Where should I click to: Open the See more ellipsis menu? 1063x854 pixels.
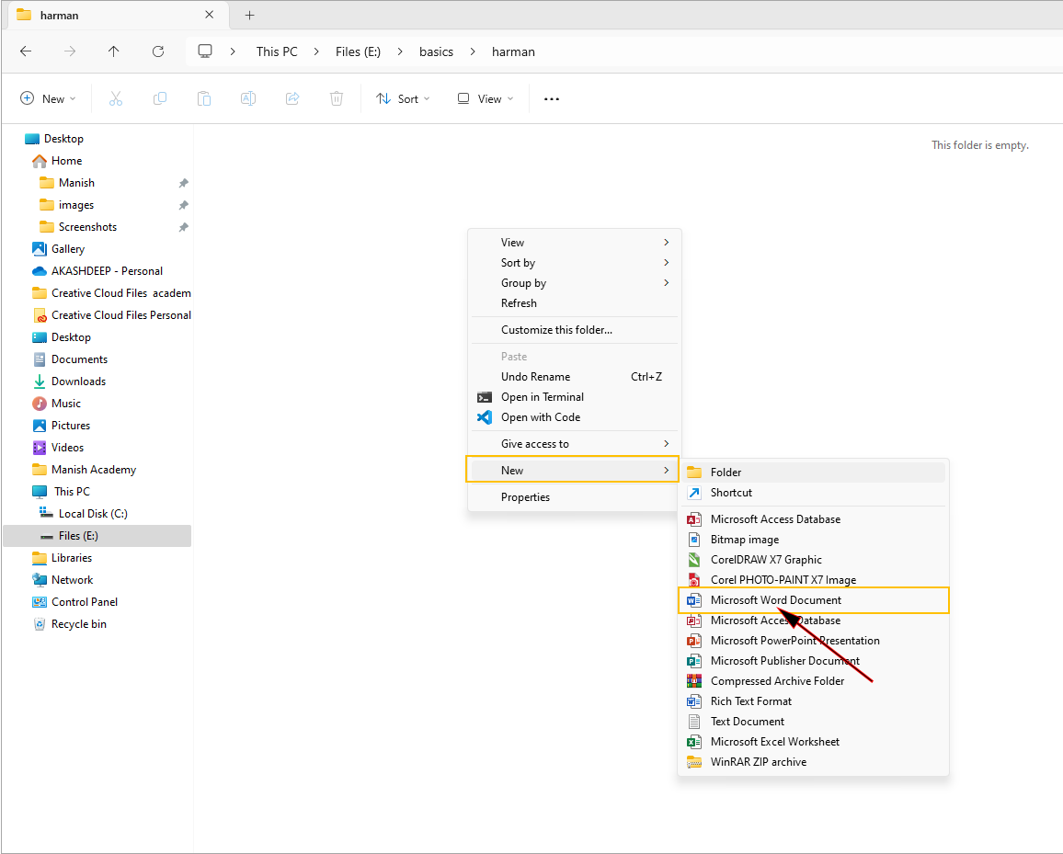pos(552,99)
